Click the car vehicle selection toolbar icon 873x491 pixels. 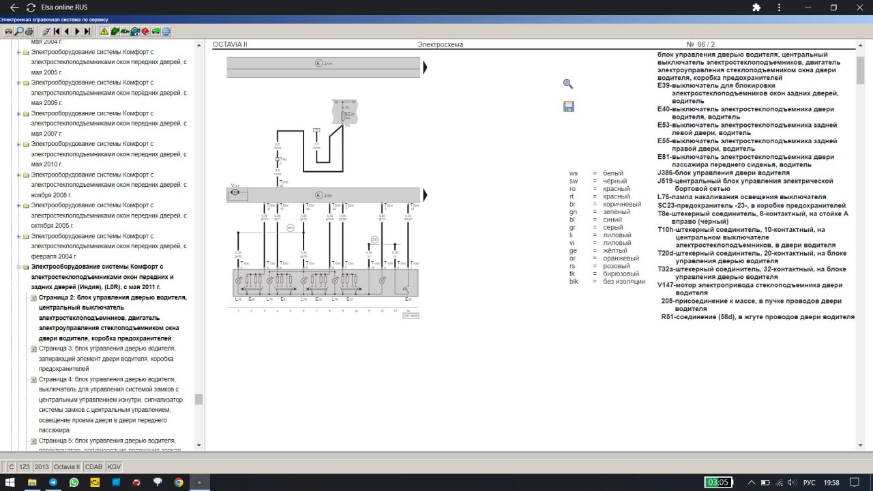pyautogui.click(x=8, y=31)
